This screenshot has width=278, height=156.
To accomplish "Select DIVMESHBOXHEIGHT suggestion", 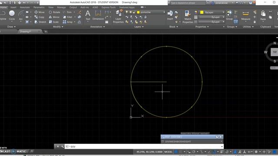I will tap(192, 142).
